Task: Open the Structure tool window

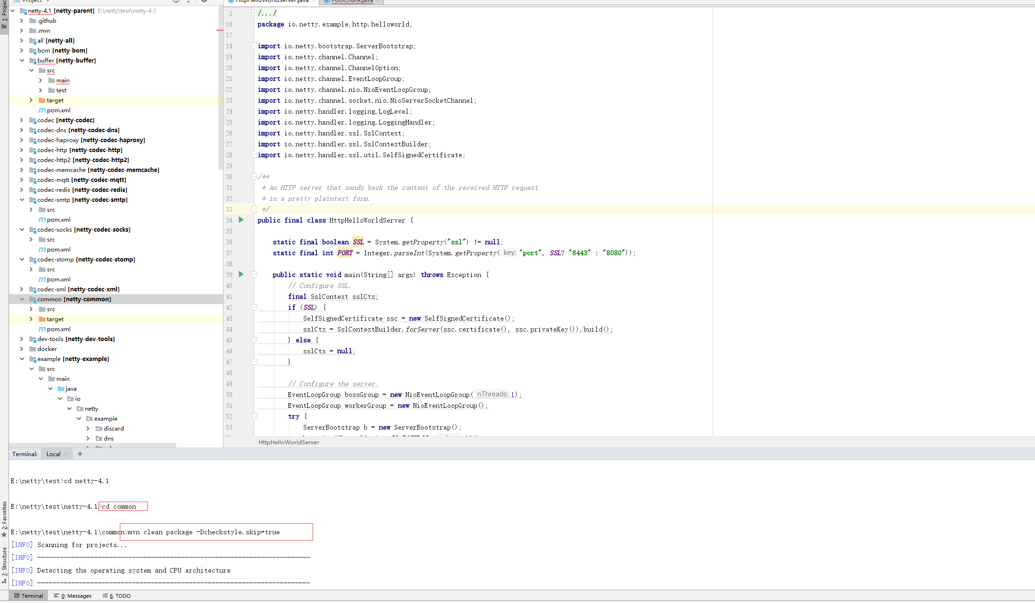Action: click(4, 564)
